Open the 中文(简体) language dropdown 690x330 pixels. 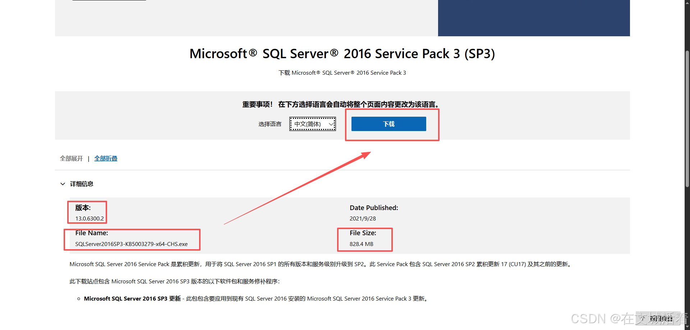pos(313,124)
